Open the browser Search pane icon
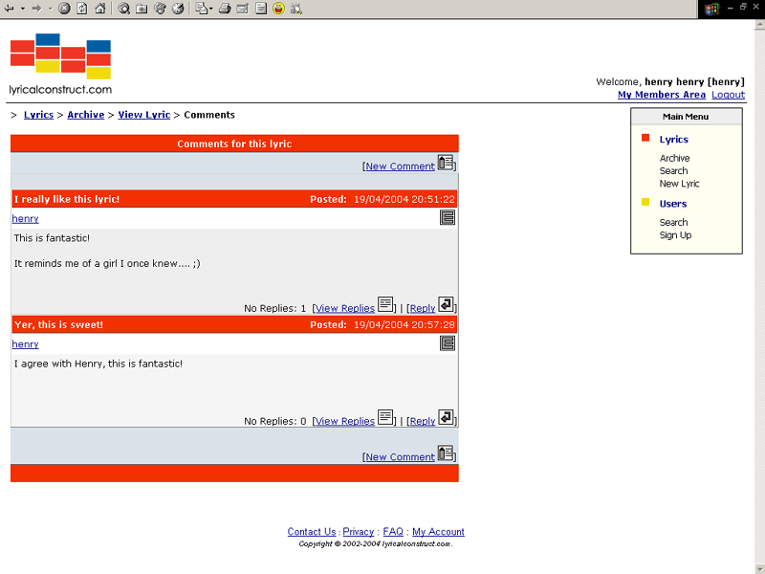The height and width of the screenshot is (574, 765). [x=124, y=9]
